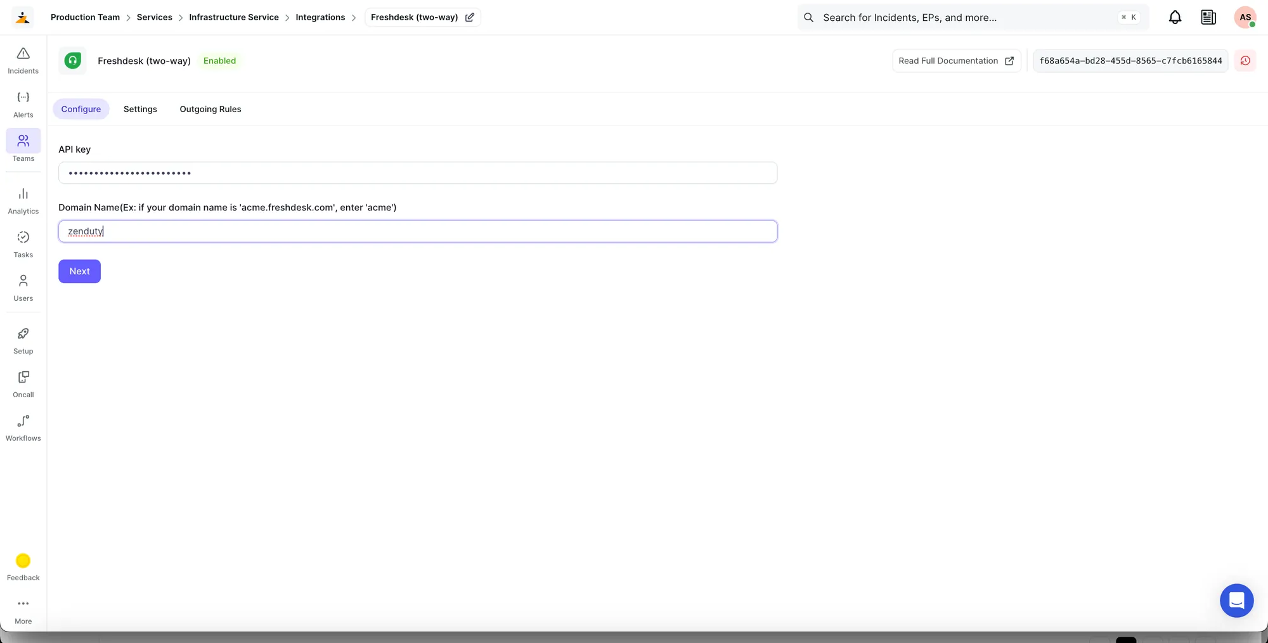Open the More menu in sidebar
The height and width of the screenshot is (643, 1268).
(23, 611)
